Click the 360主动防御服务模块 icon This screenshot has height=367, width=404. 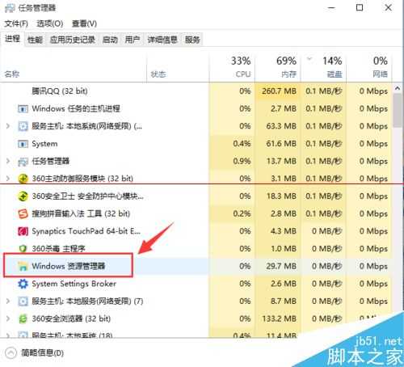click(x=23, y=179)
